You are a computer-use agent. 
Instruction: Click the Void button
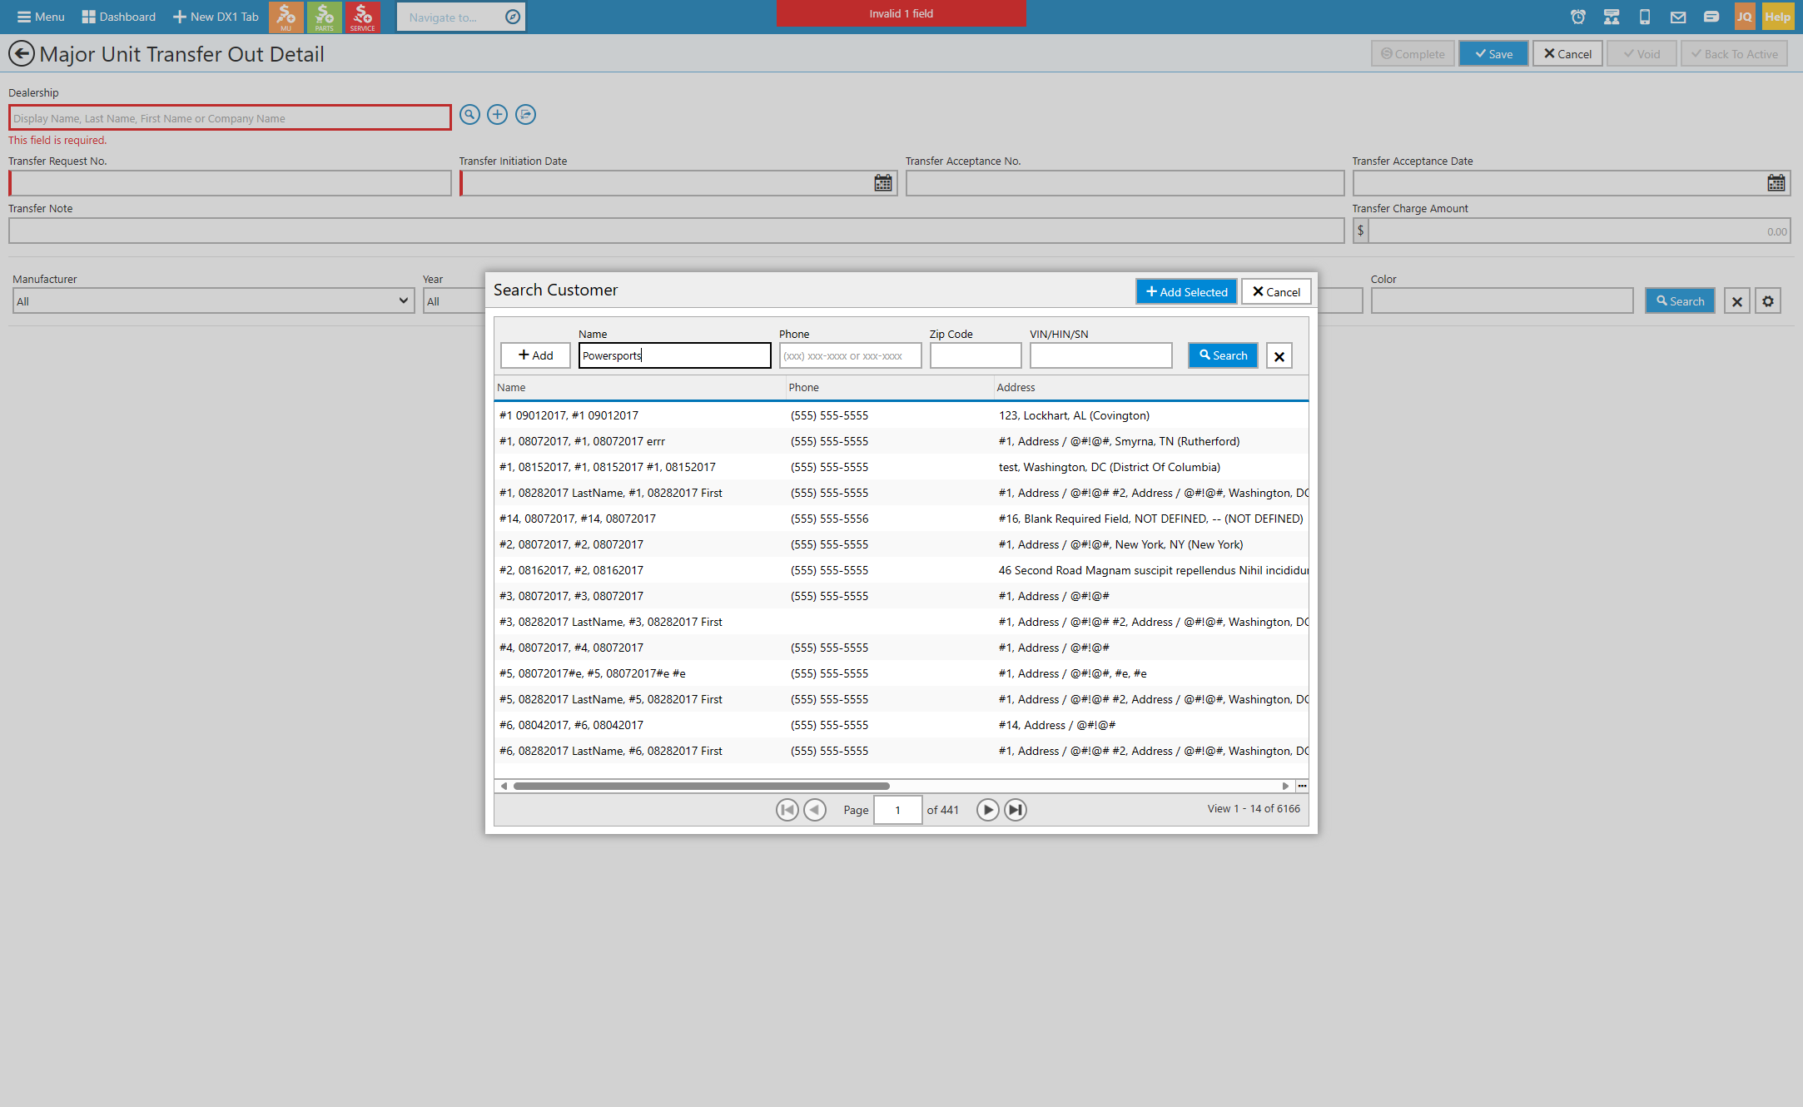[x=1642, y=54]
